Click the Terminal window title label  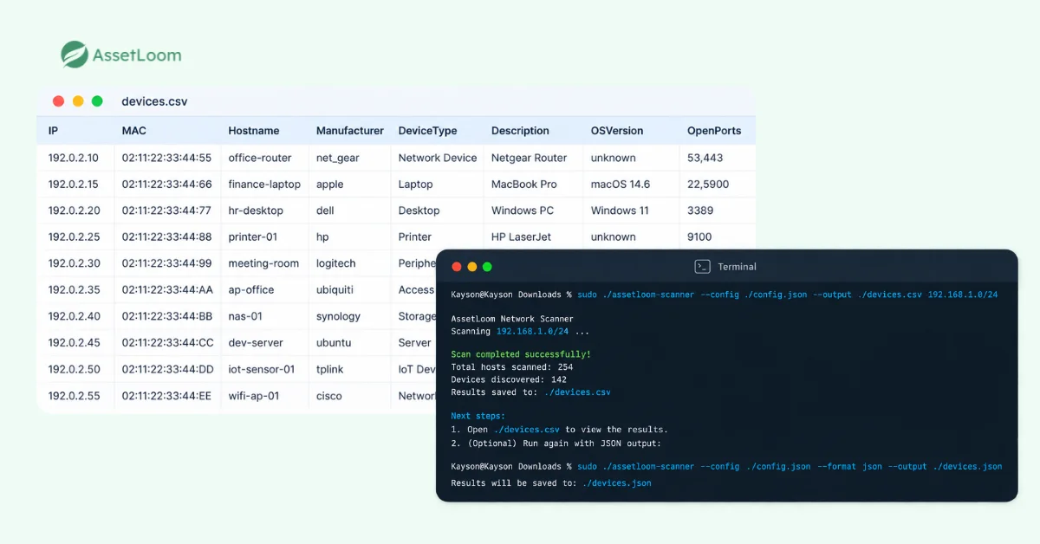(737, 267)
